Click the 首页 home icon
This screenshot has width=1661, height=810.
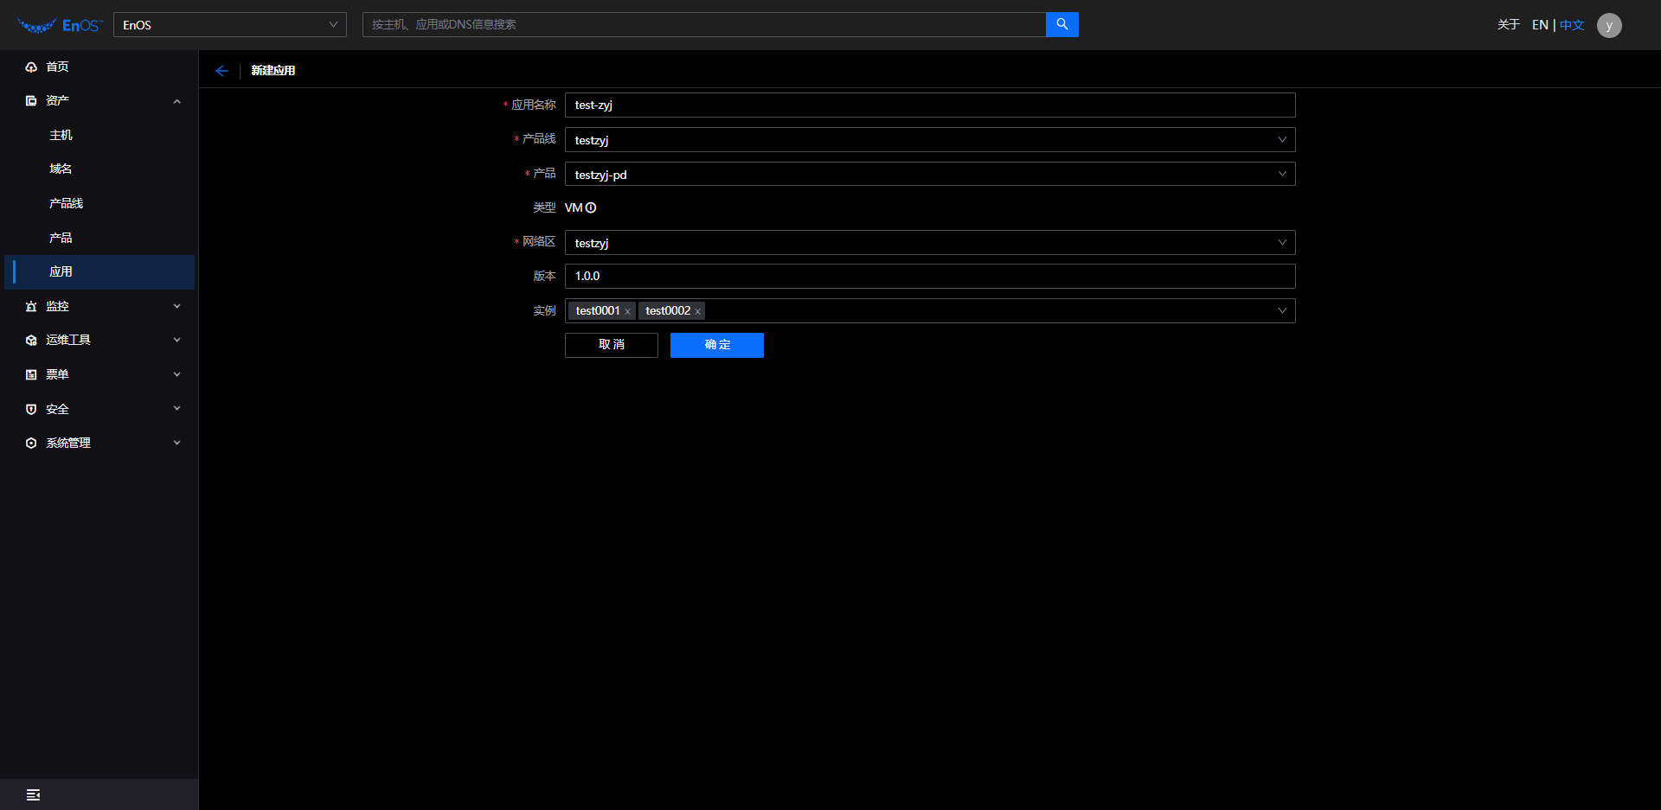coord(31,67)
